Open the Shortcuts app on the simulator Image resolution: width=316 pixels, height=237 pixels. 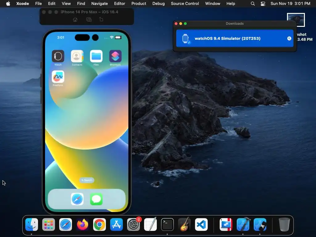(x=115, y=56)
